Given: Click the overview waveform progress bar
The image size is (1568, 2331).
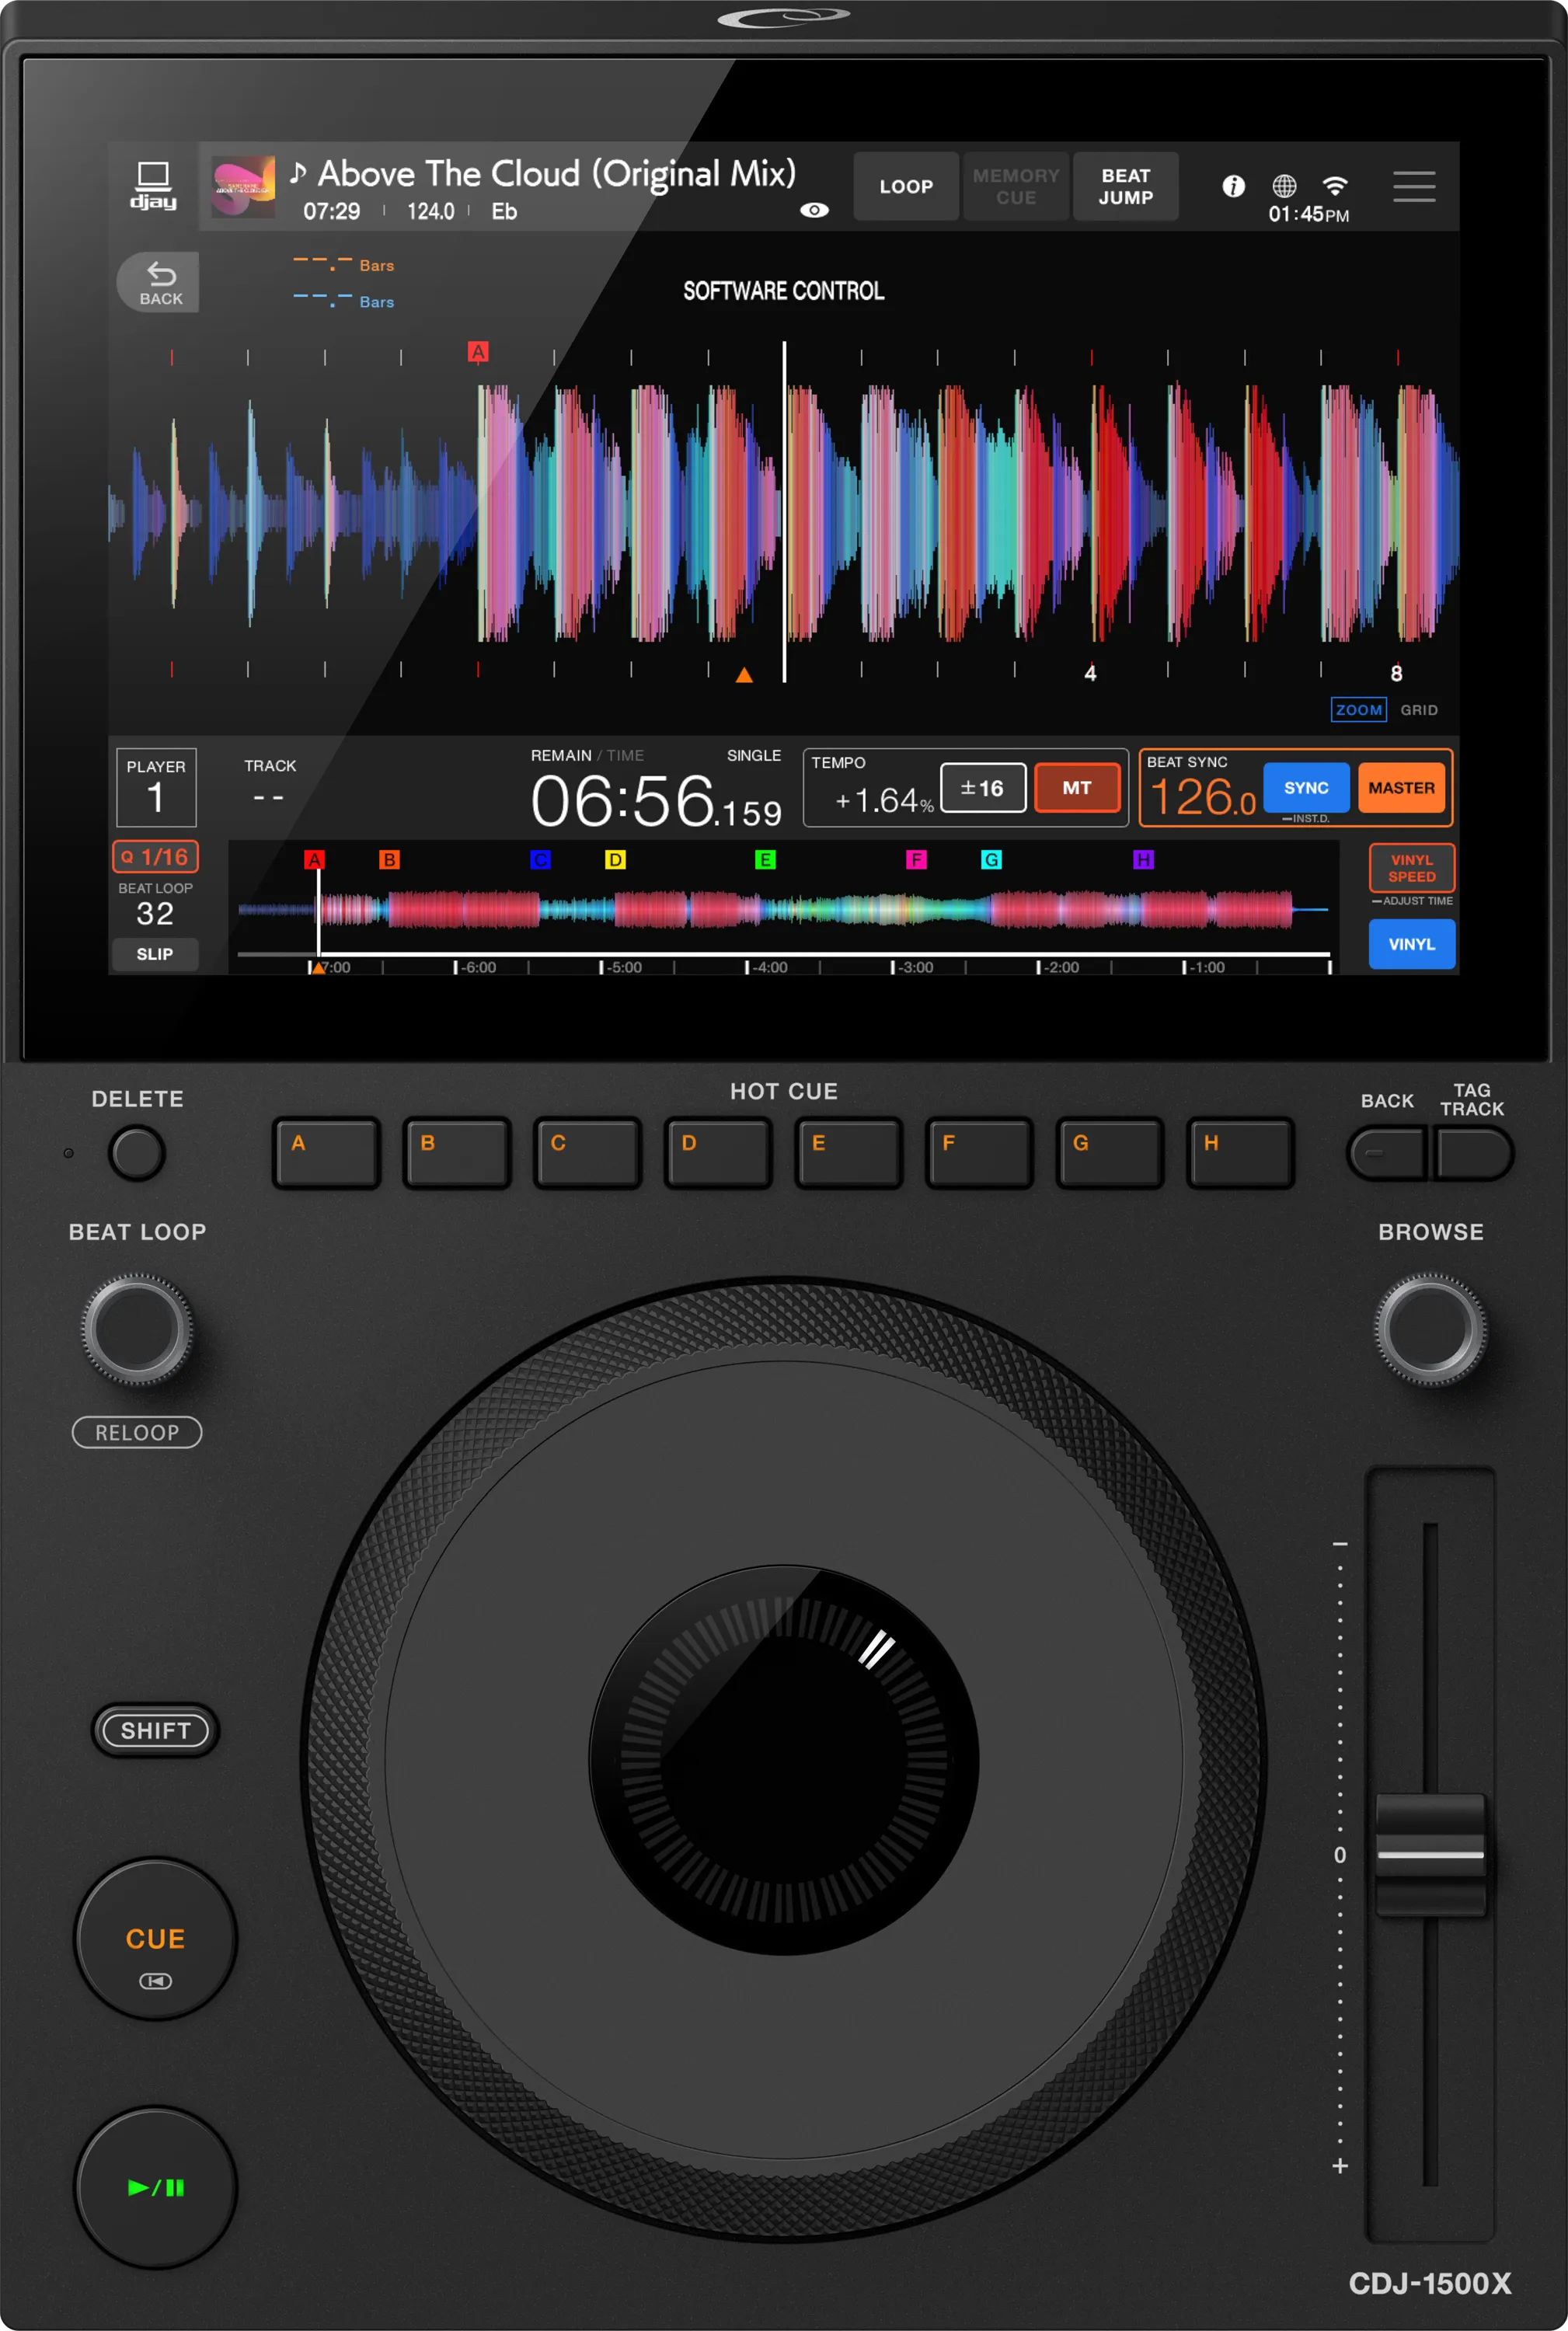Looking at the screenshot, I should coord(784,955).
